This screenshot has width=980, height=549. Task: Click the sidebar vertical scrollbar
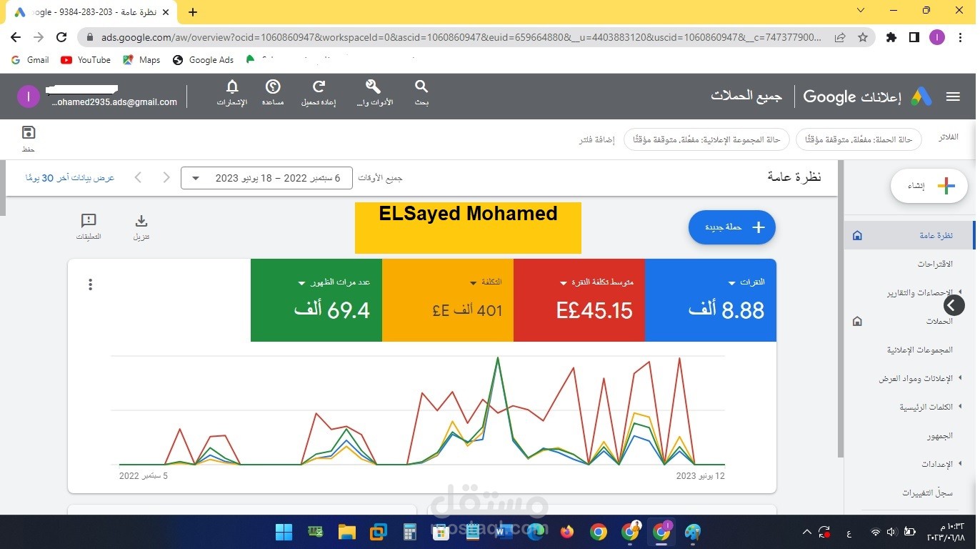click(x=840, y=309)
